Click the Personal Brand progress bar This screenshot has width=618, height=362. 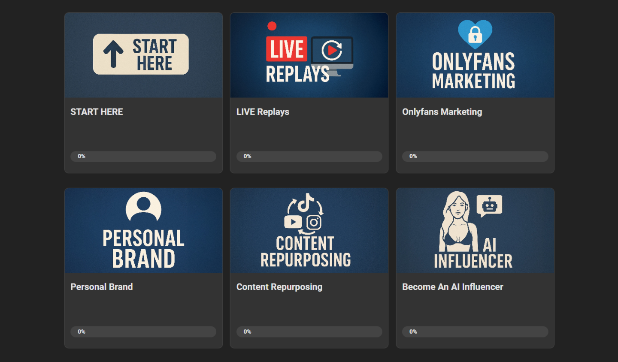[x=143, y=332]
